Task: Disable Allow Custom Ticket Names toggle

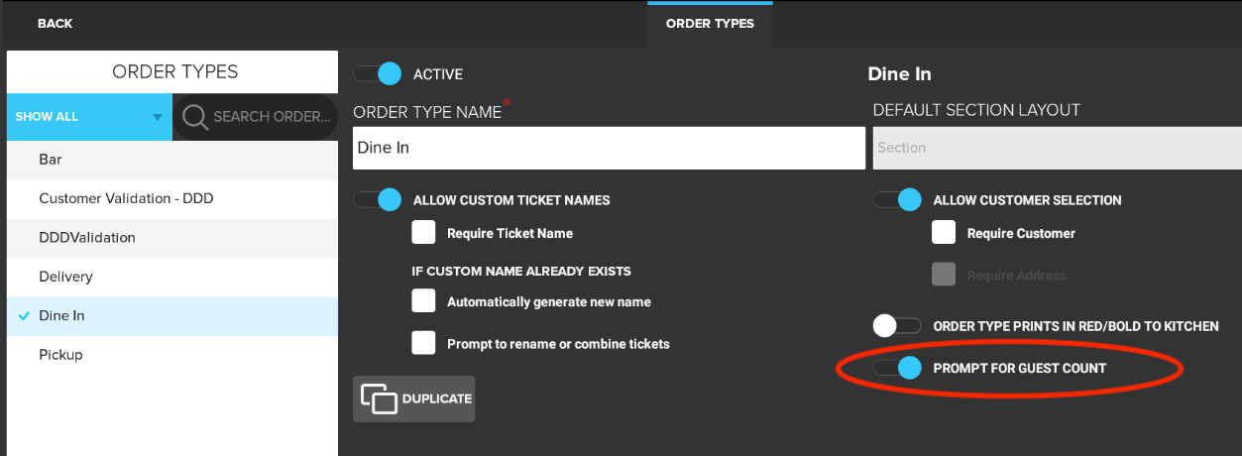Action: pos(378,200)
